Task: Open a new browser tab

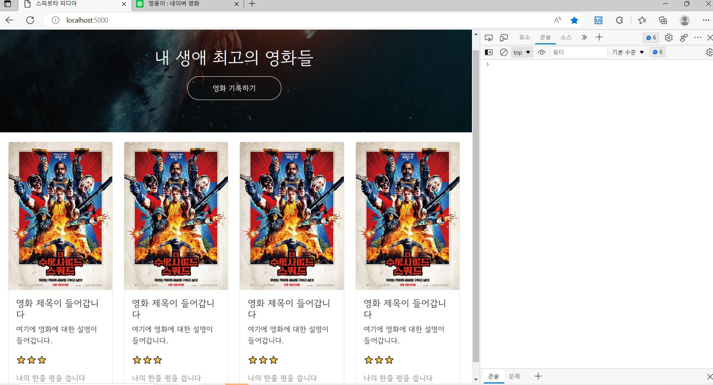Action: [x=252, y=4]
